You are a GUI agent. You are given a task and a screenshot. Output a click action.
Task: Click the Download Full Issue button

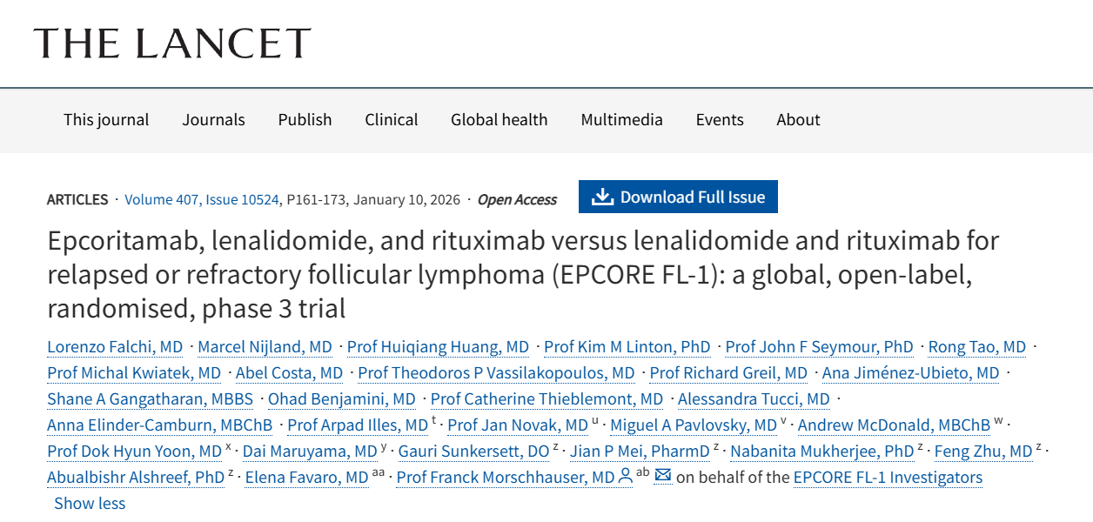678,197
